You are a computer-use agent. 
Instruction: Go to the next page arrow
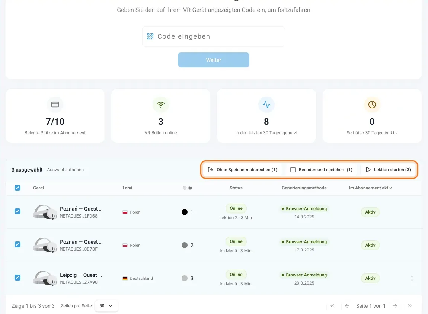(395, 306)
